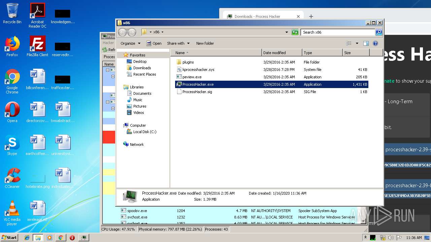Click the Explorer Forward navigation arrow
The height and width of the screenshot is (242, 431).
tap(132, 32)
